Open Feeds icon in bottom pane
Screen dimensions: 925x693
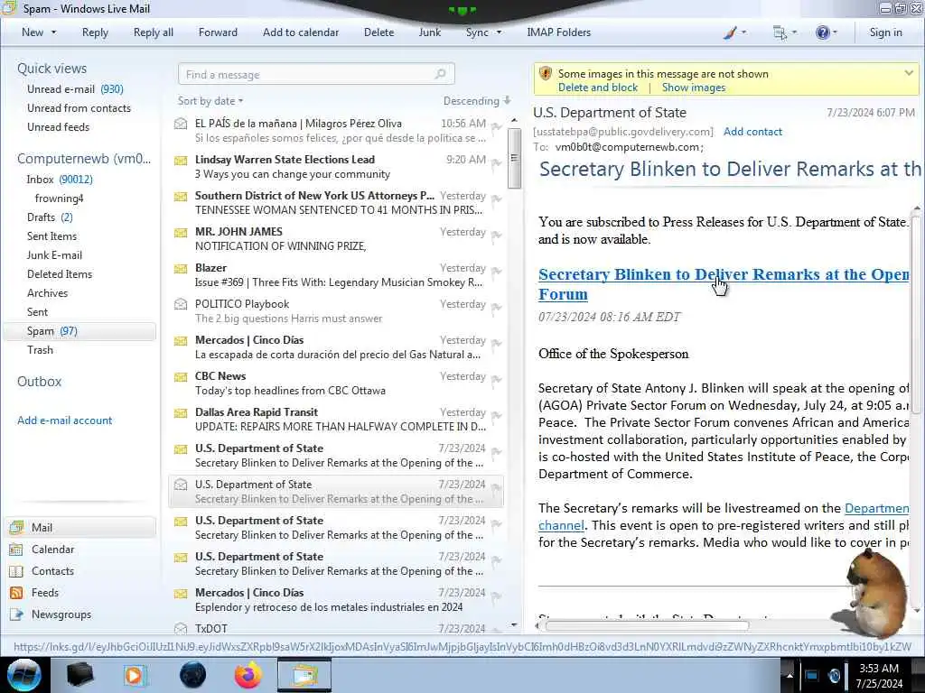(16, 593)
